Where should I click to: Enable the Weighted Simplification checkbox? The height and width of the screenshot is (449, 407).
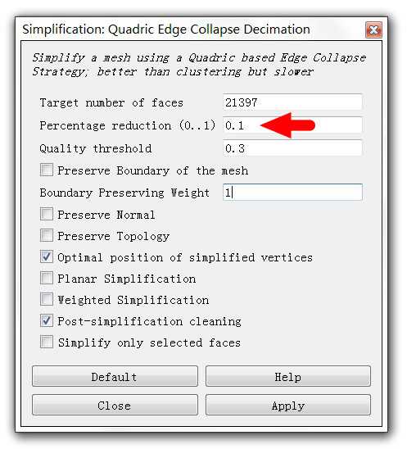coord(47,299)
